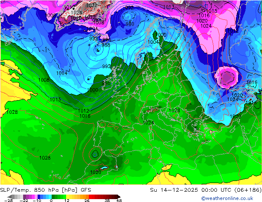Screen dimensions: 262x202
Task: Click the '-22' value on the color scale
Action: click(24, 200)
